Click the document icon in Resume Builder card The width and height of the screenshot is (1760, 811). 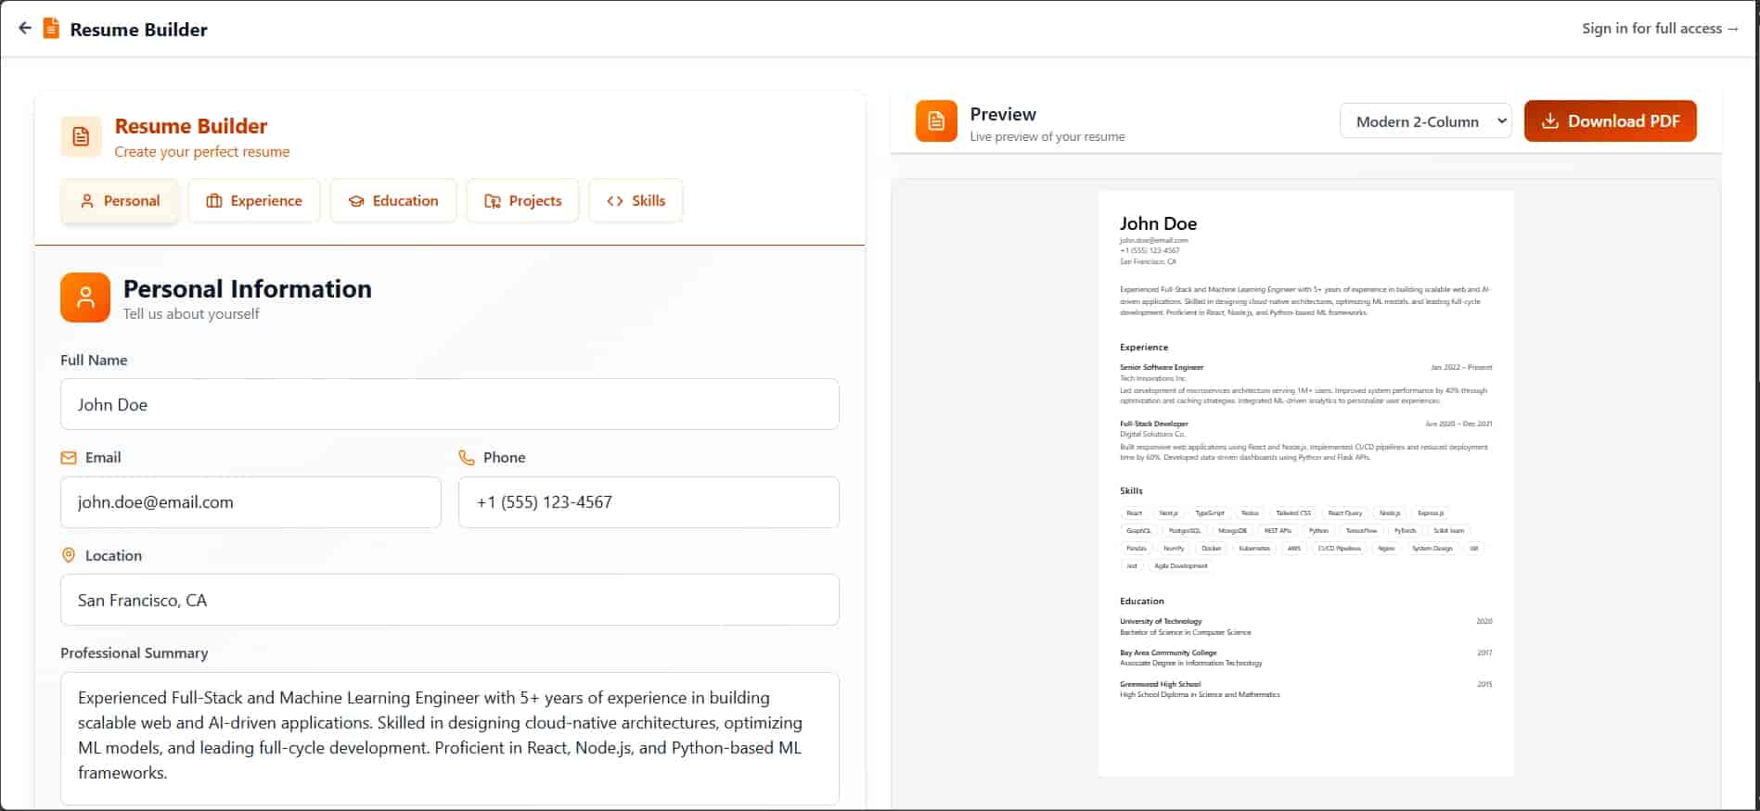tap(81, 137)
